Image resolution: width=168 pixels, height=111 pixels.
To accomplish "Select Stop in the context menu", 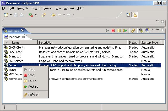I will pos(31,75).
